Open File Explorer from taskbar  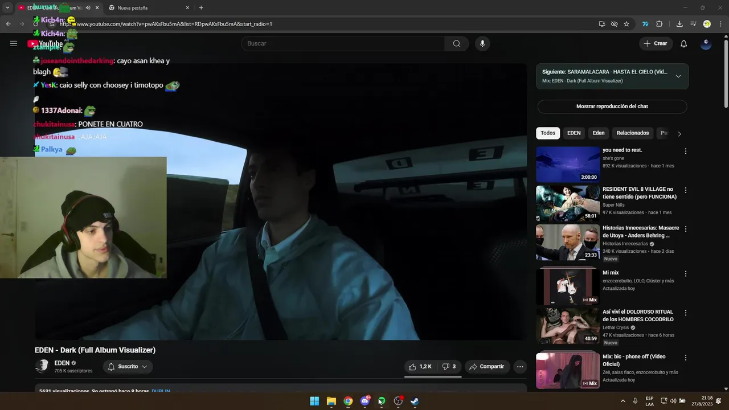(x=331, y=401)
